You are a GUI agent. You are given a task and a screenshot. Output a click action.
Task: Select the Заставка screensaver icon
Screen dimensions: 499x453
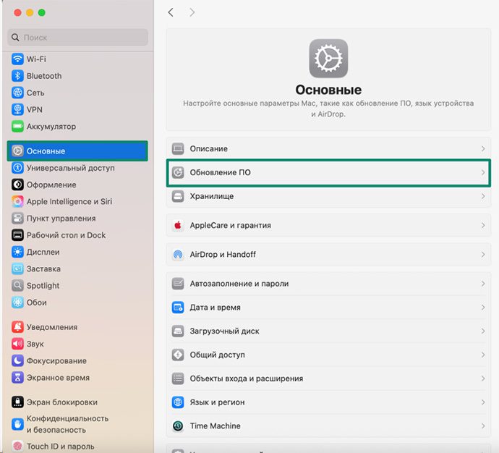coord(17,268)
